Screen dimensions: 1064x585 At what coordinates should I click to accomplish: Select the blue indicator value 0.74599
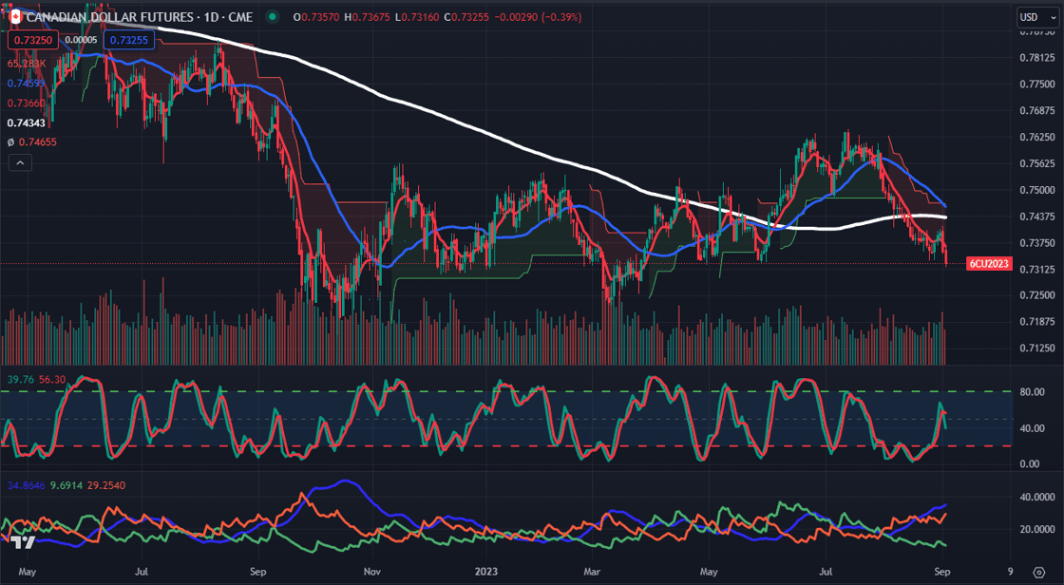point(27,83)
